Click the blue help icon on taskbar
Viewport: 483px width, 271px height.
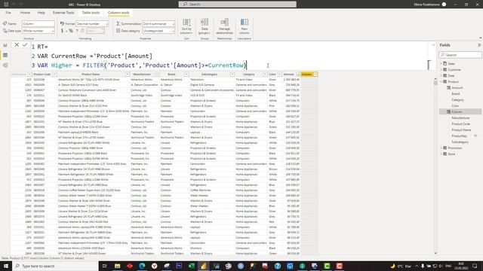pos(278,266)
